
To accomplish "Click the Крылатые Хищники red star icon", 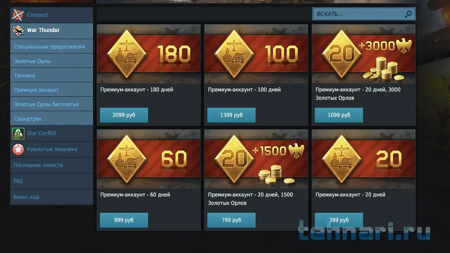I will click(18, 149).
